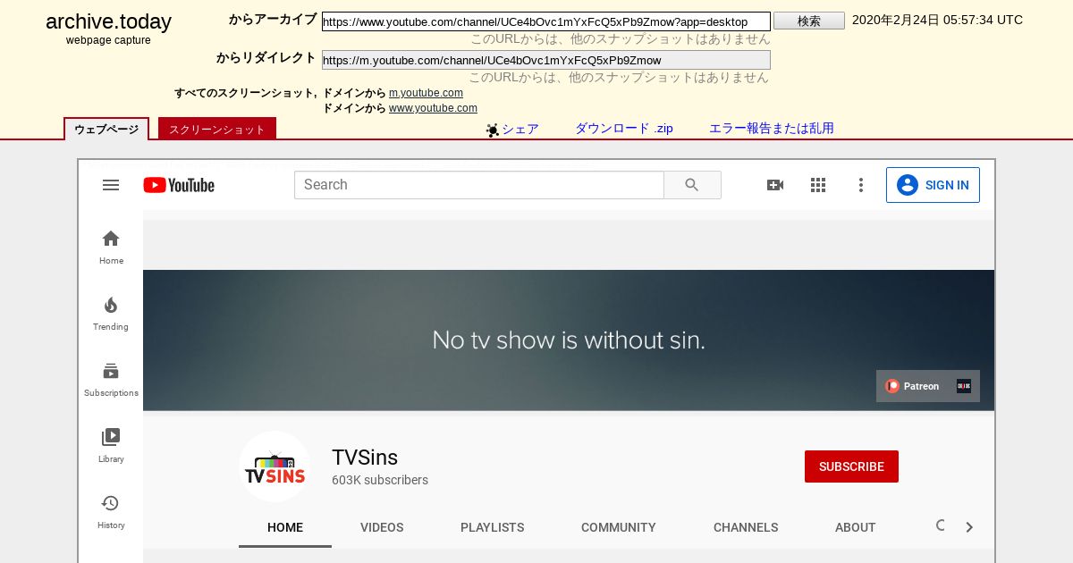This screenshot has width=1073, height=563.
Task: Click the 検索 search button
Action: pyautogui.click(x=809, y=21)
